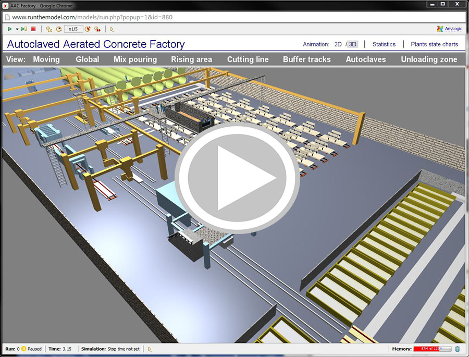Click the trash icon to run garbage collection
Viewport: 469px width, 357px height.
pos(457,349)
